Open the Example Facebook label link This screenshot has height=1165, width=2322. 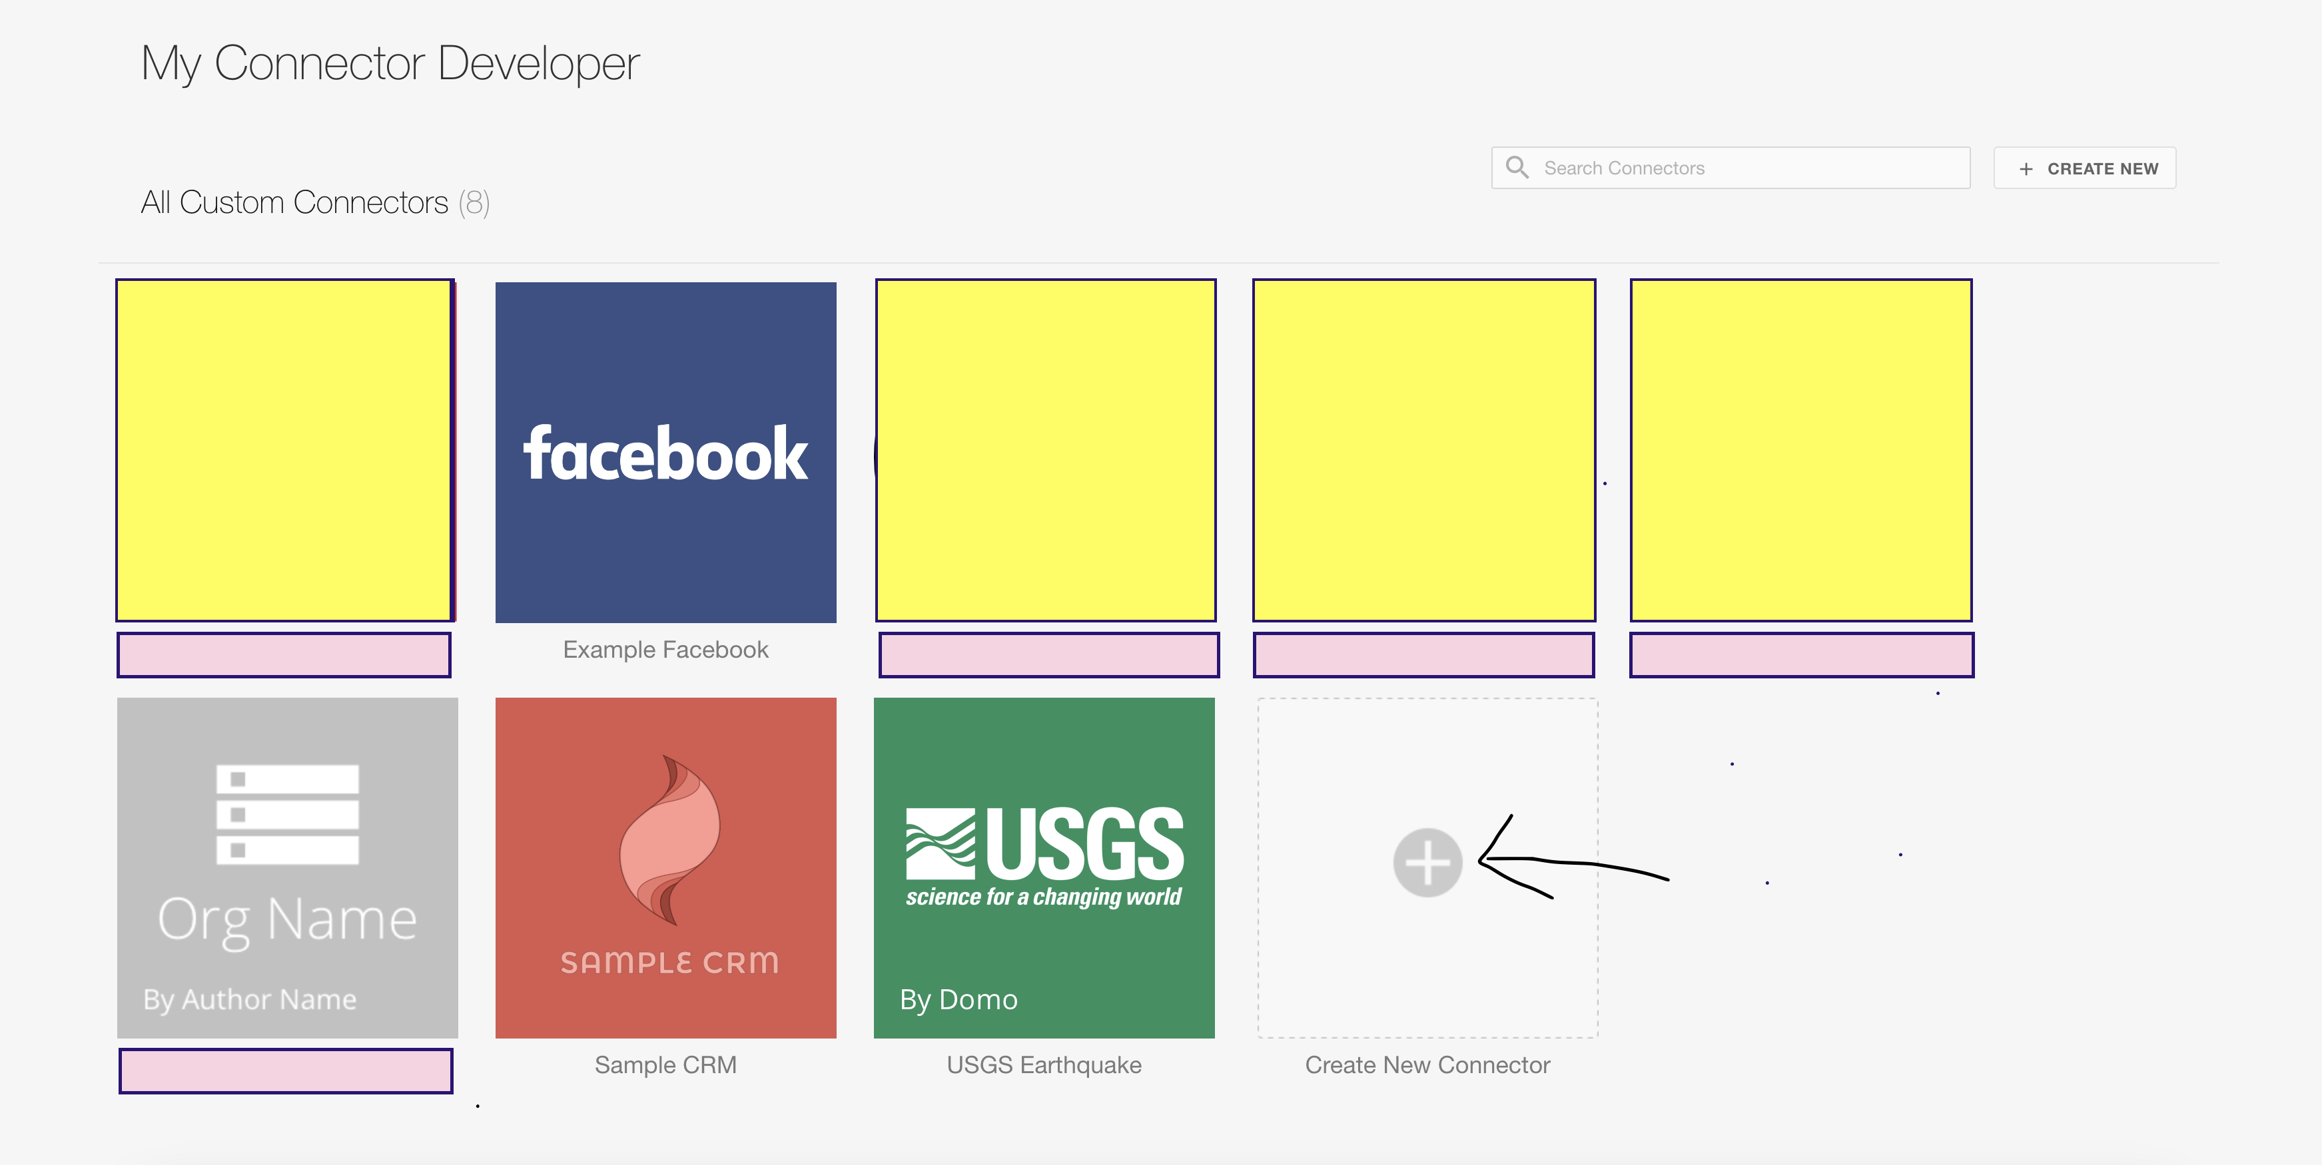pyautogui.click(x=665, y=650)
